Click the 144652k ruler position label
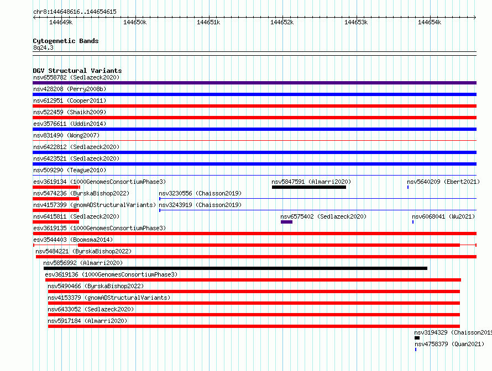 (x=282, y=22)
